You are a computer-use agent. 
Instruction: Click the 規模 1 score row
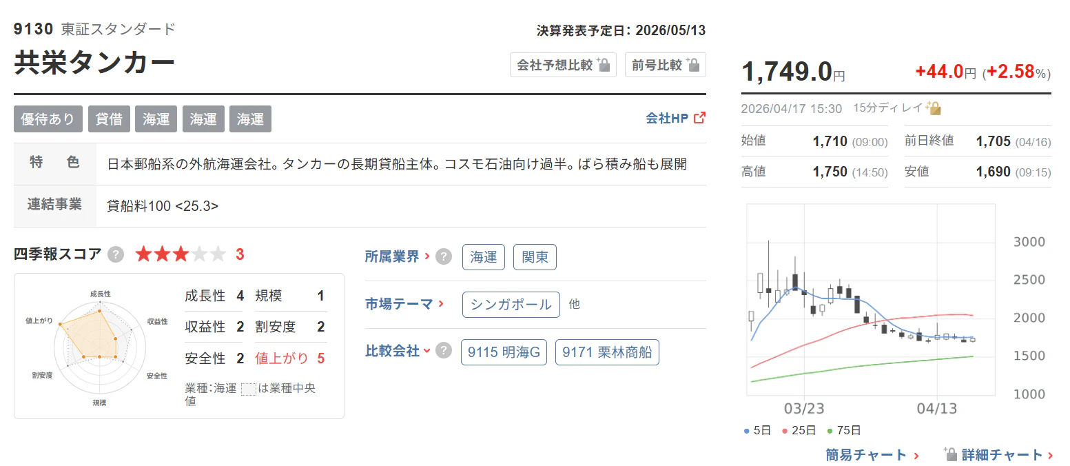290,296
